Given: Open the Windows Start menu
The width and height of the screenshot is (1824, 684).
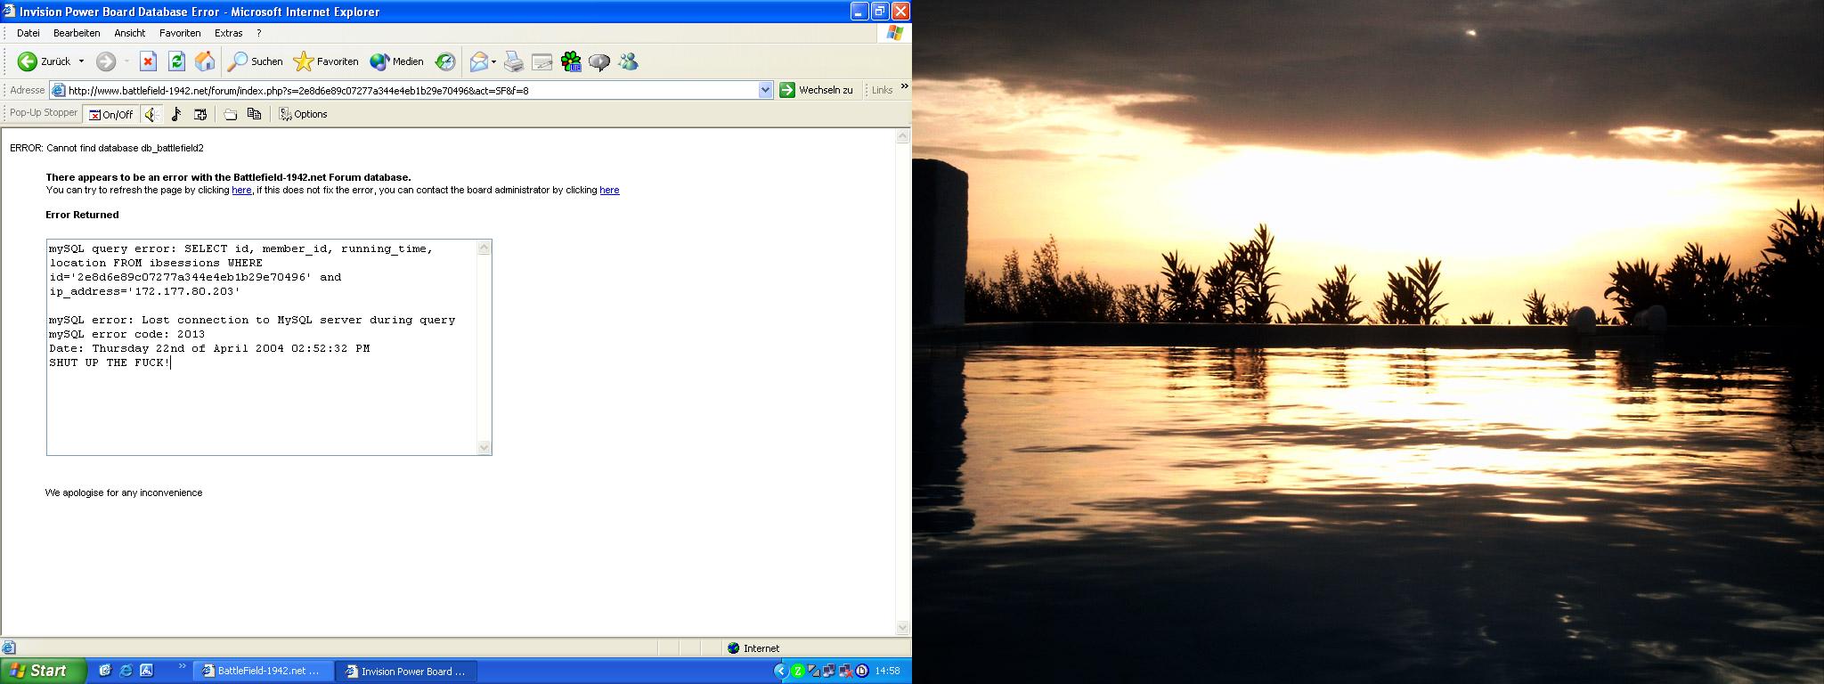Looking at the screenshot, I should click(43, 671).
